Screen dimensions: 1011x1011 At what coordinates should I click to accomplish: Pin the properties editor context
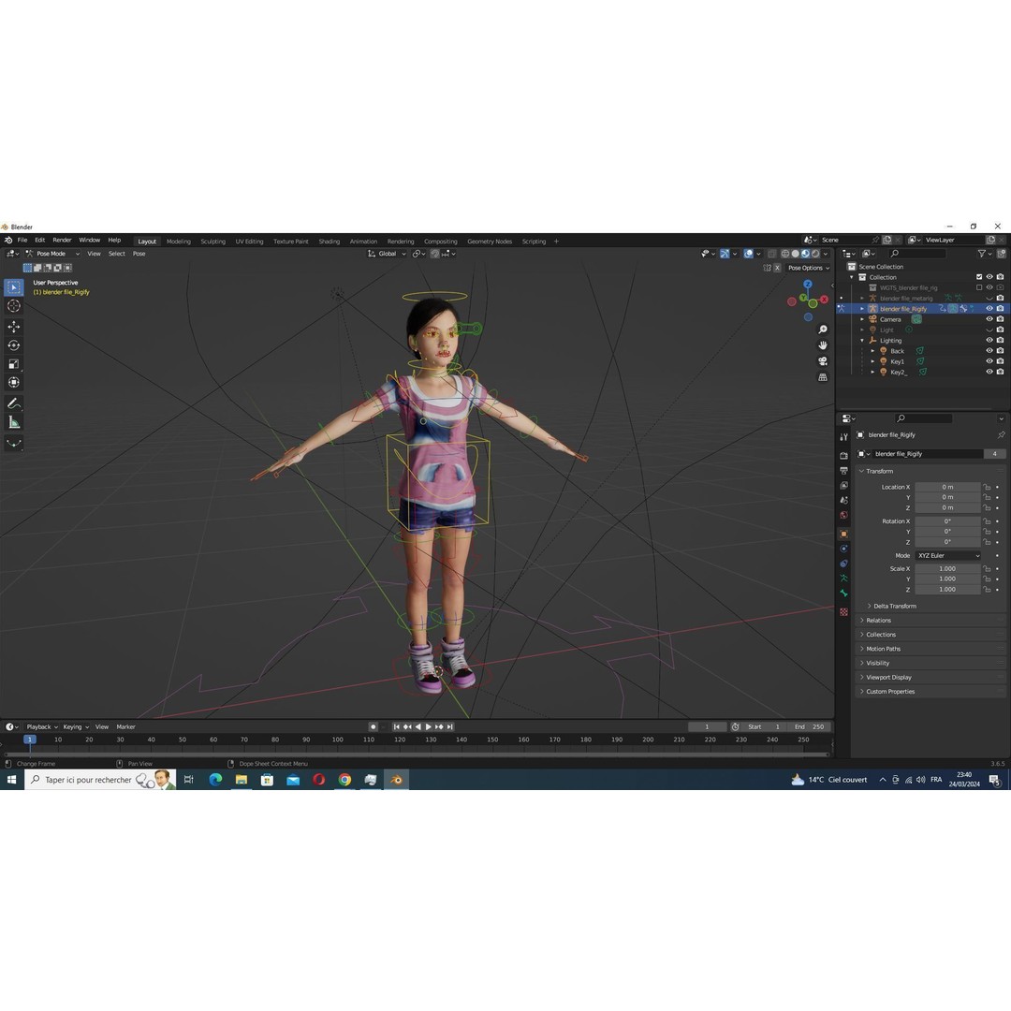(1001, 435)
